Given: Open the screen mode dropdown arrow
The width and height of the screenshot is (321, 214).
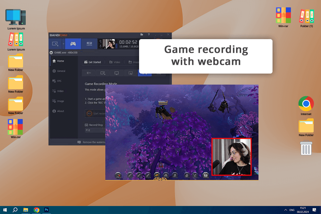Looking at the screenshot, I should click(x=63, y=43).
